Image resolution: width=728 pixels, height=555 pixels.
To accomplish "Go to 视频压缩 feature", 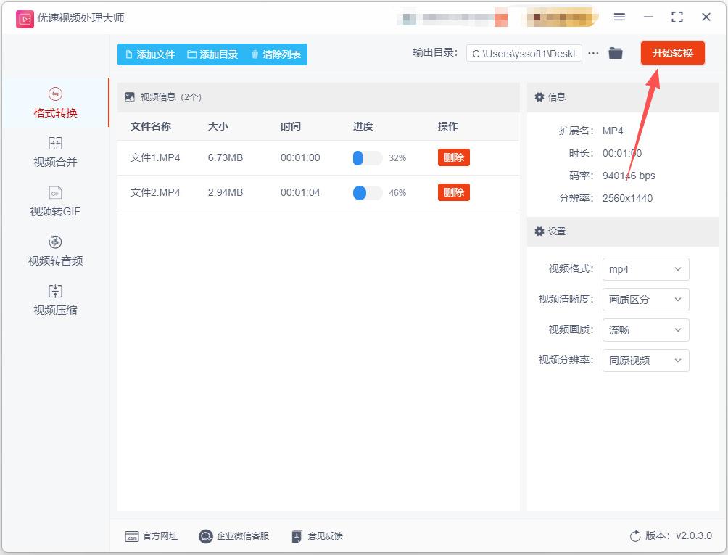I will 55,300.
